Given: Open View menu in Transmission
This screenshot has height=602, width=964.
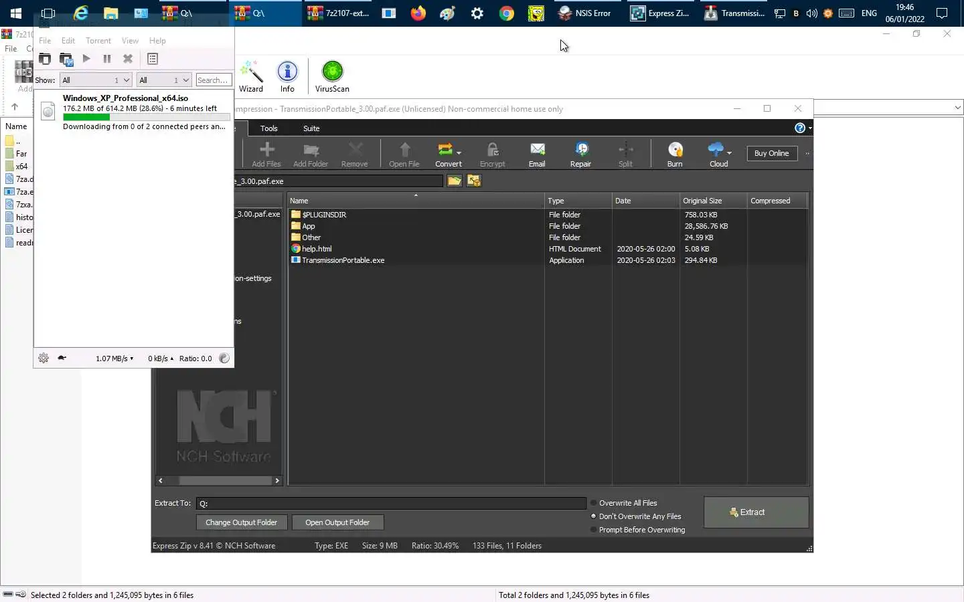Looking at the screenshot, I should [130, 41].
